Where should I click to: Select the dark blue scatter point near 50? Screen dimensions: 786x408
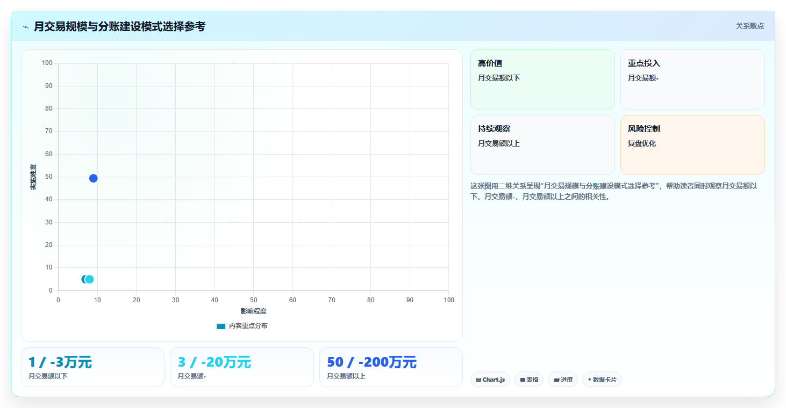point(93,178)
